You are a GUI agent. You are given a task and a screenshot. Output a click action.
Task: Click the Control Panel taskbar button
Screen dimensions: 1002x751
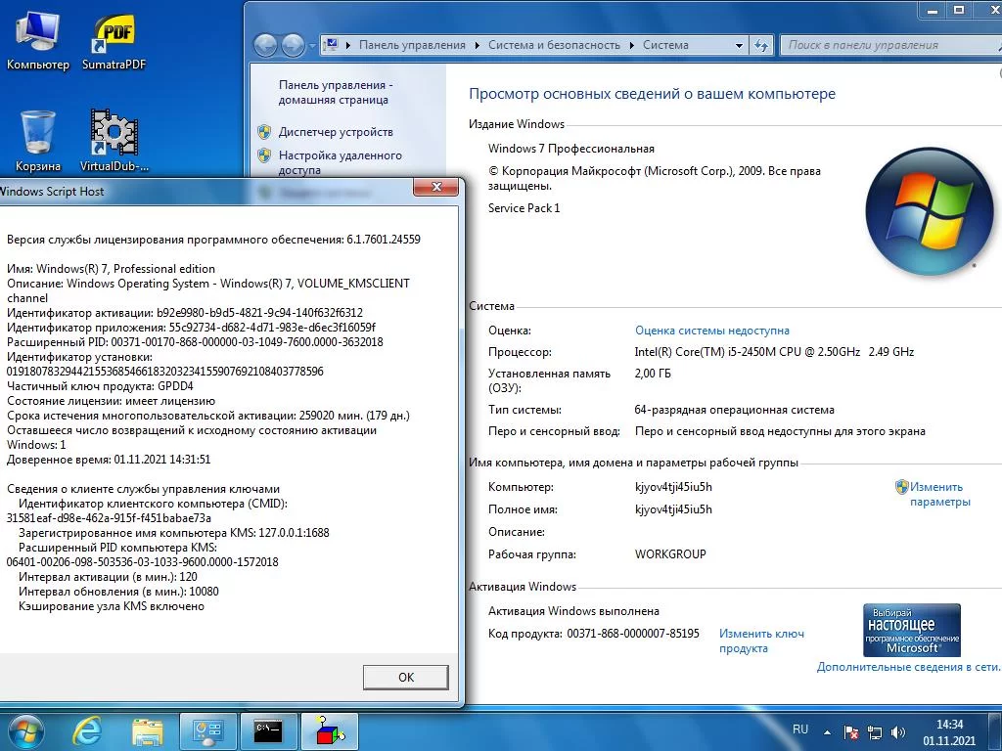(208, 730)
